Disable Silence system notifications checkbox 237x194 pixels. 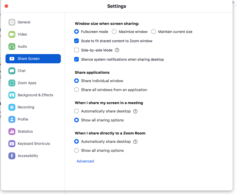[x=76, y=59]
